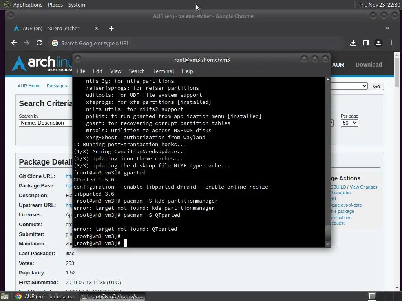Image resolution: width=402 pixels, height=301 pixels.
Task: Open Per page 50 dropdown
Action: click(x=349, y=123)
